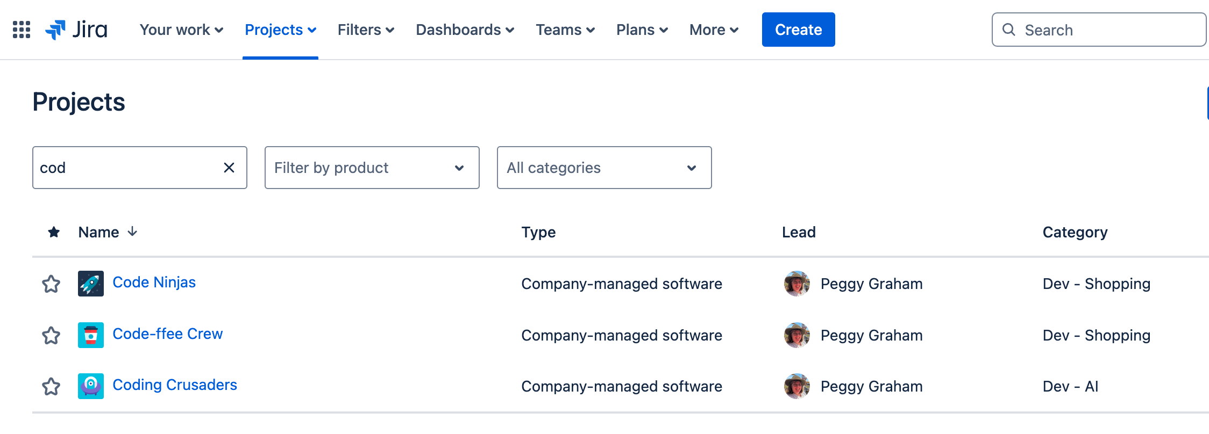Click the Type column header

[538, 232]
